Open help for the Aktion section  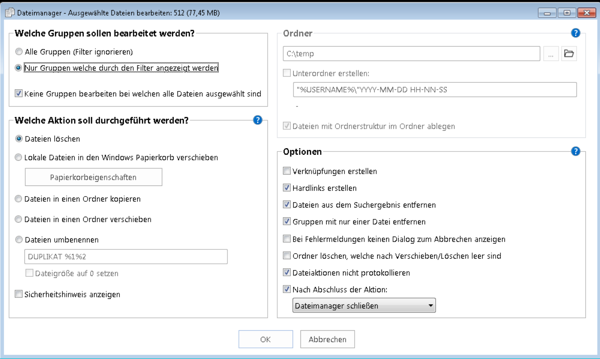257,120
